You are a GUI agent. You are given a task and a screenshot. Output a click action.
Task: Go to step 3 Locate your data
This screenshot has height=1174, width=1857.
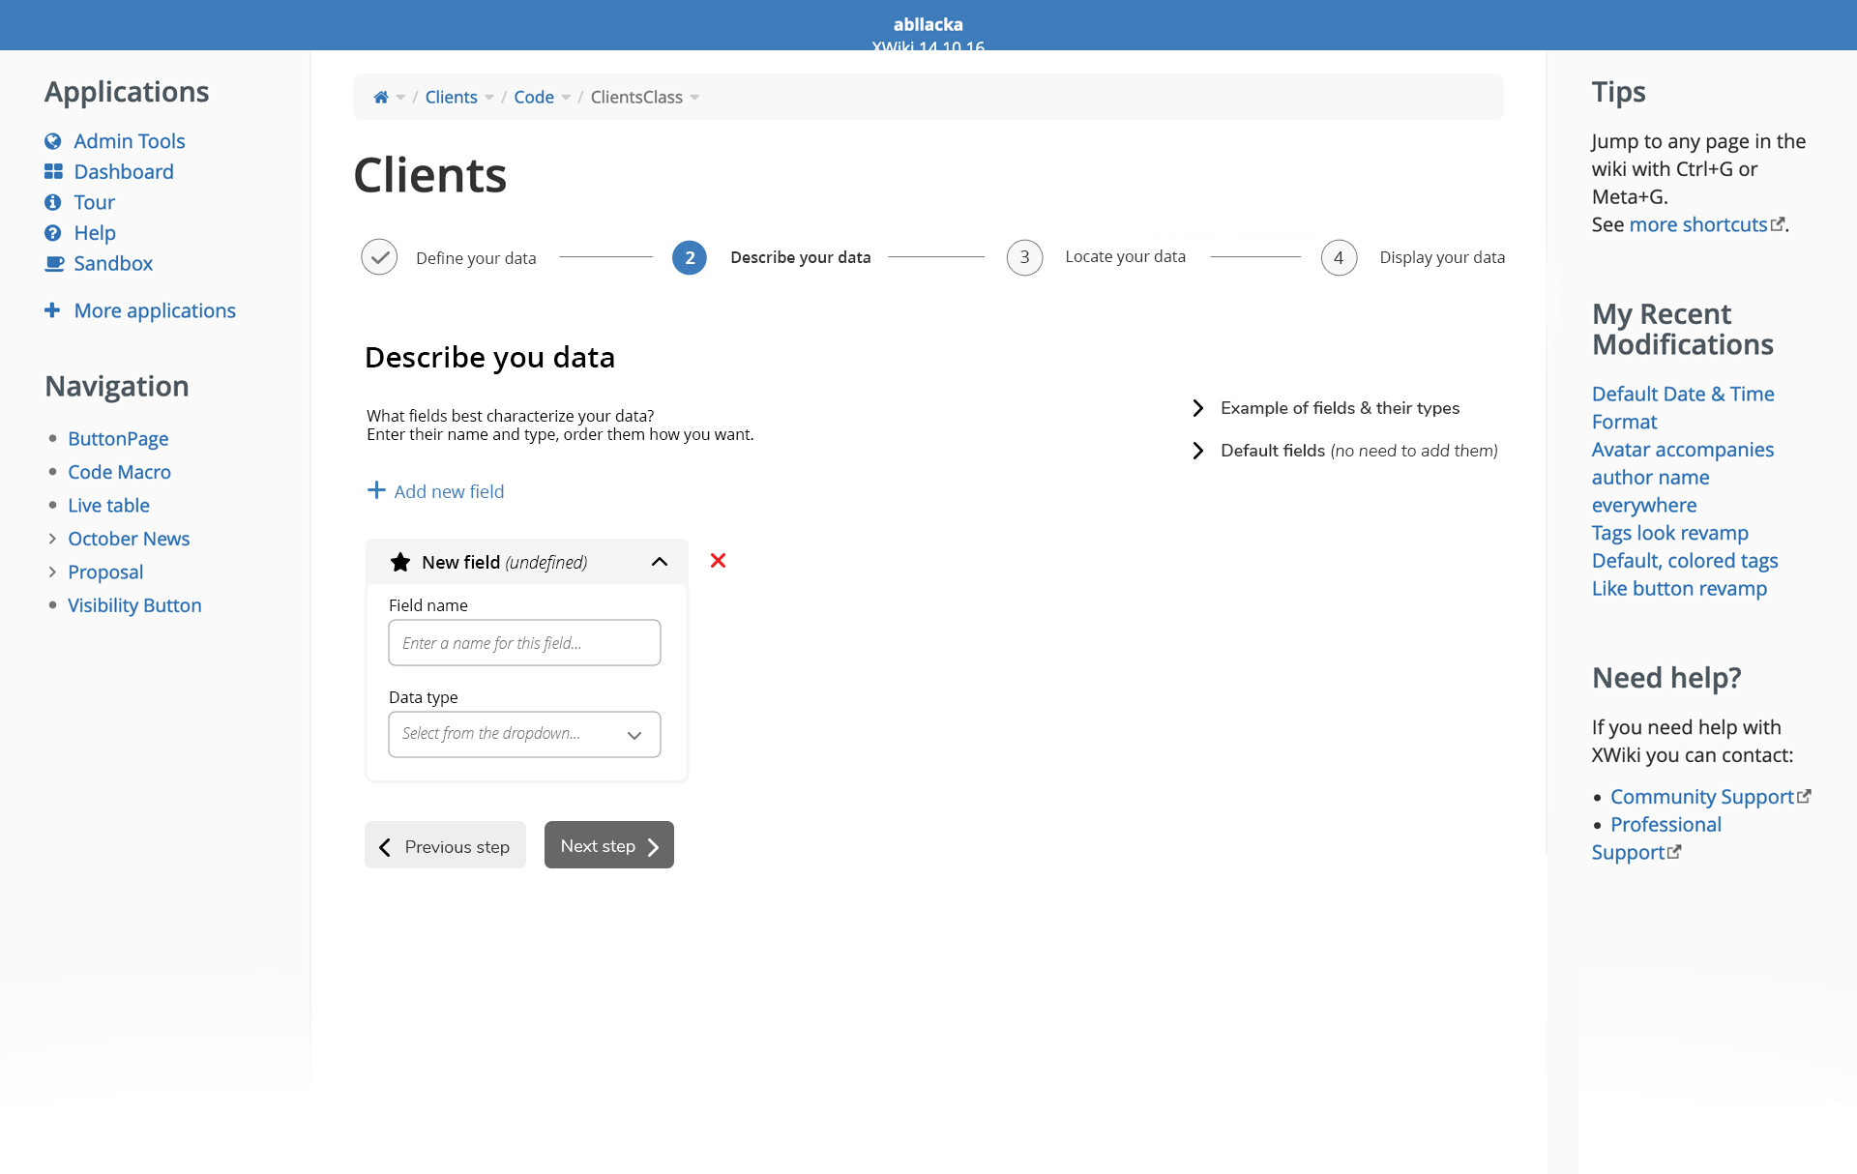(1024, 257)
